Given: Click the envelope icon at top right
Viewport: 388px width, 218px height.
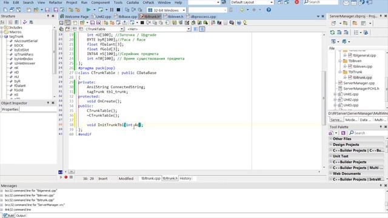Looking at the screenshot, I should pos(346,2).
